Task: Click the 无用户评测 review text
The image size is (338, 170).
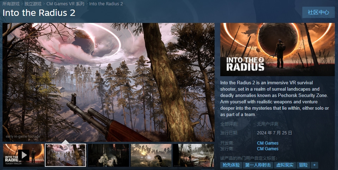Action: coord(268,124)
